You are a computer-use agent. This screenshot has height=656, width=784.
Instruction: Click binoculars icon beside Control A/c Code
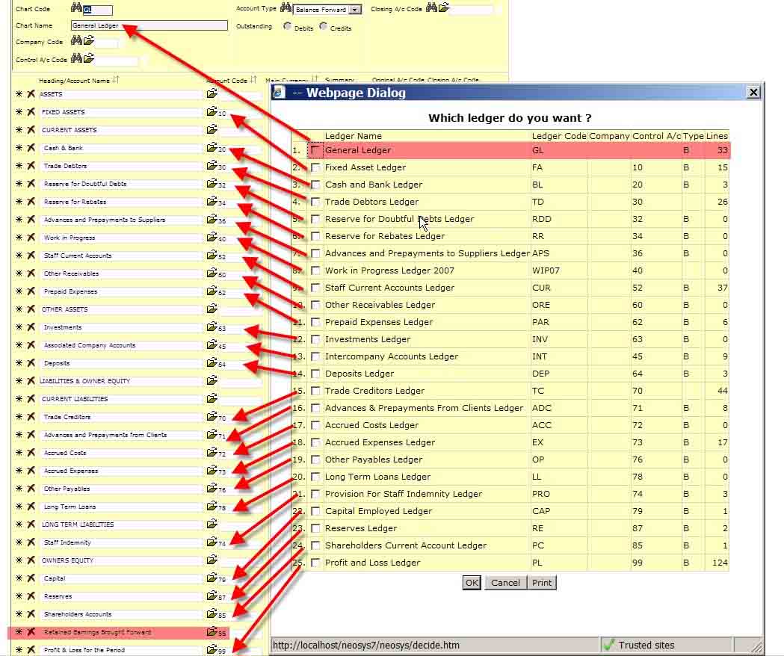(75, 58)
